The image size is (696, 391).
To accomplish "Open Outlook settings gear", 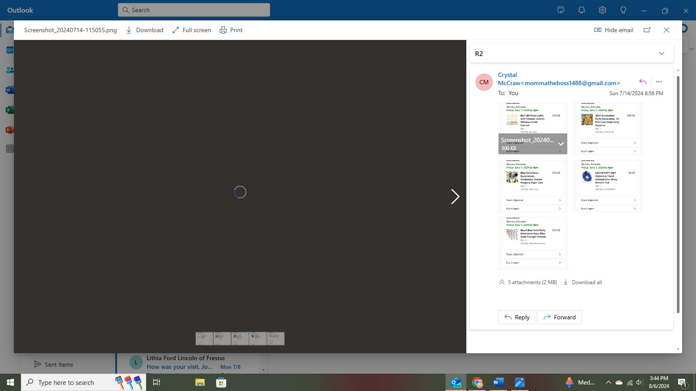I will pyautogui.click(x=602, y=10).
